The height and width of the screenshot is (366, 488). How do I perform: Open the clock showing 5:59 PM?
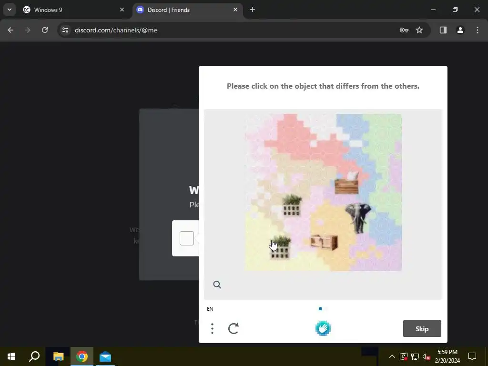[447, 356]
